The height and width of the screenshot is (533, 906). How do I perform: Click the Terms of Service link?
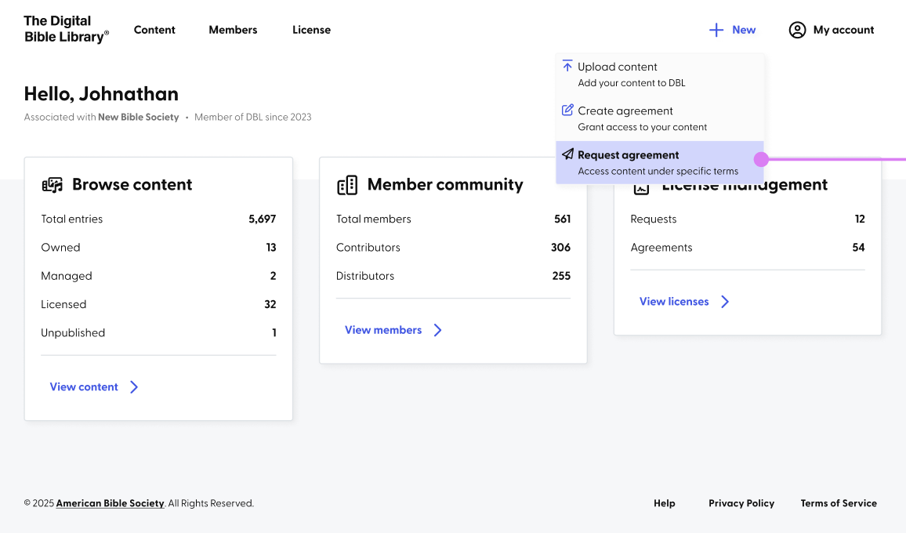click(839, 503)
